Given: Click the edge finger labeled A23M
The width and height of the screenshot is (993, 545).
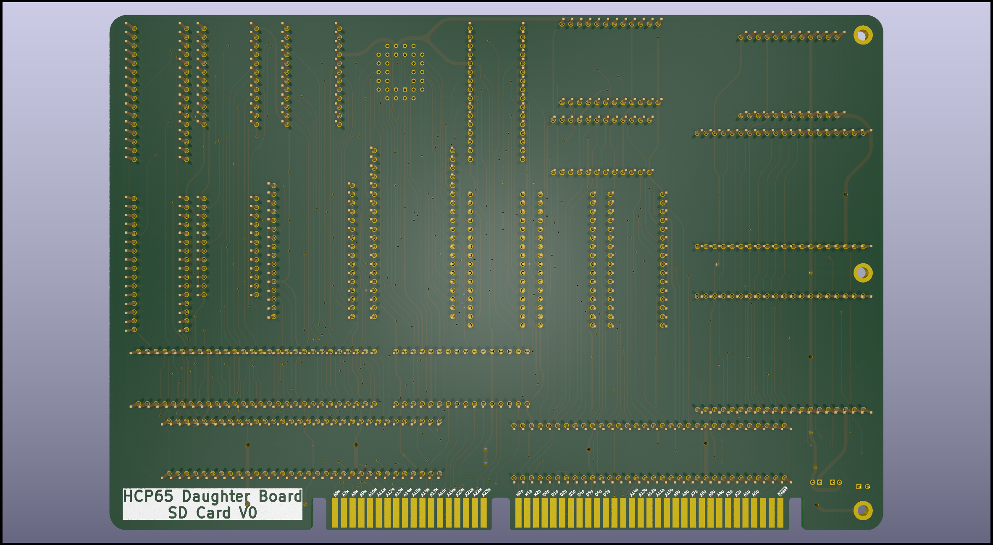Looking at the screenshot, I should coord(484,512).
